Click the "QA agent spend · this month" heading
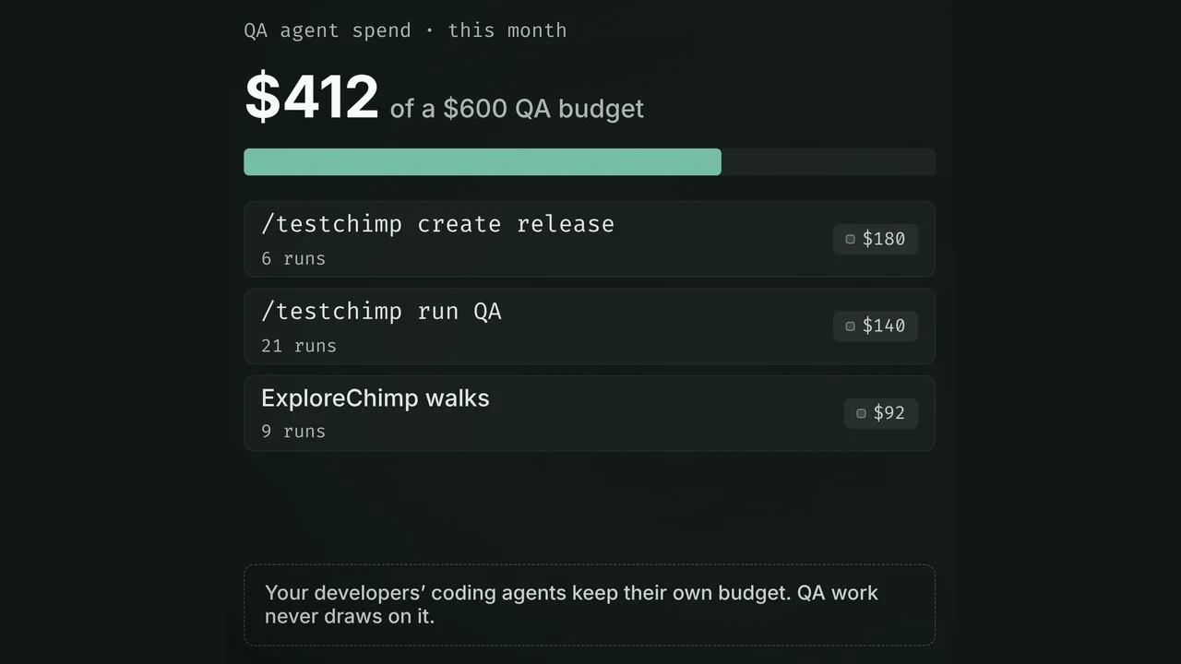The image size is (1181, 664). pos(405,30)
